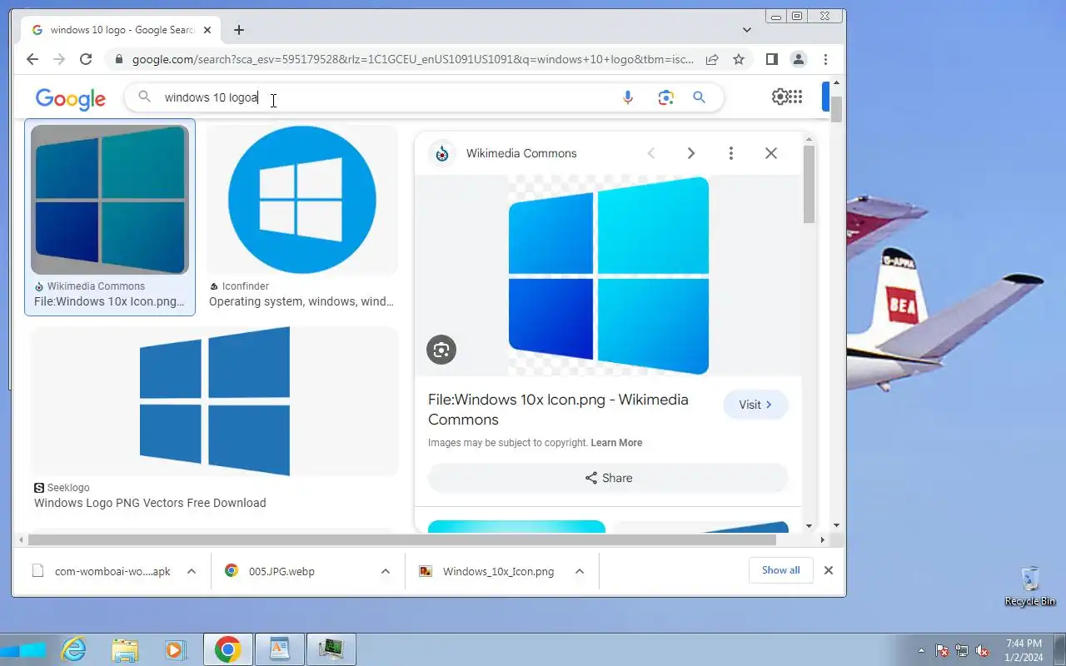1066x666 pixels.
Task: Click the browser Forward arrow
Action: (59, 59)
